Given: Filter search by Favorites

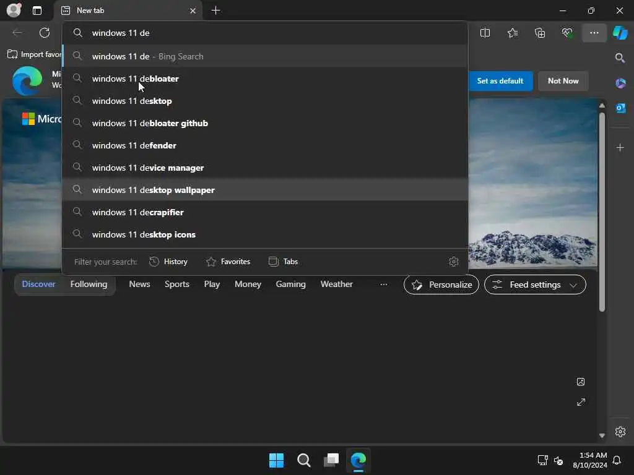Looking at the screenshot, I should pos(228,262).
